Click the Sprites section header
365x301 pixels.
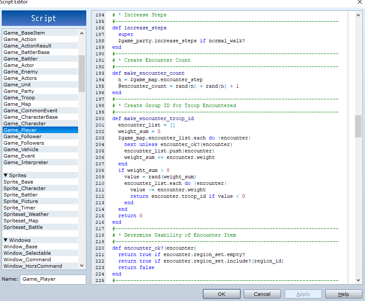[x=41, y=175]
